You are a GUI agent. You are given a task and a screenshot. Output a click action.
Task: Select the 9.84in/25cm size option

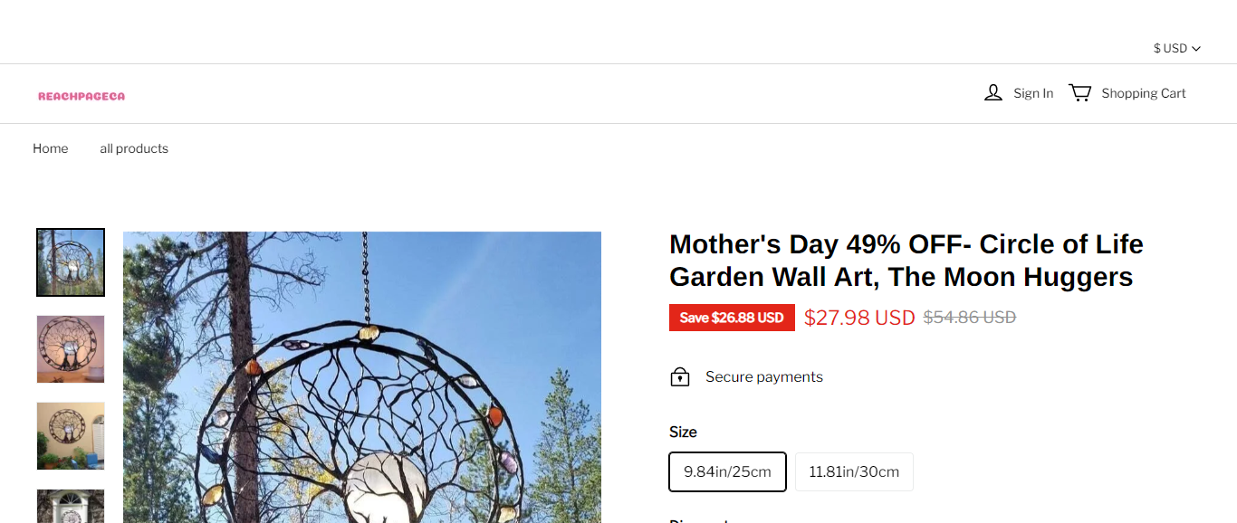(727, 471)
